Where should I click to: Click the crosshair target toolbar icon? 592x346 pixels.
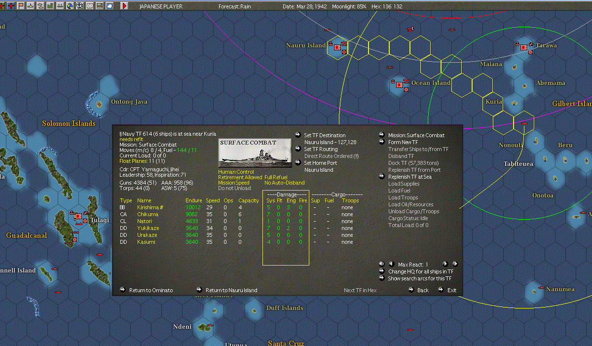click(80, 6)
